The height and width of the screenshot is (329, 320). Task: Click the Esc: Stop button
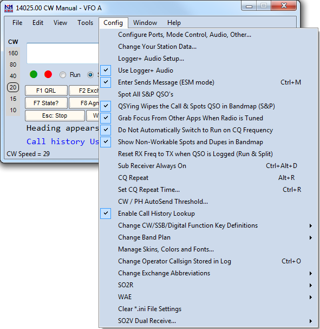click(x=55, y=115)
